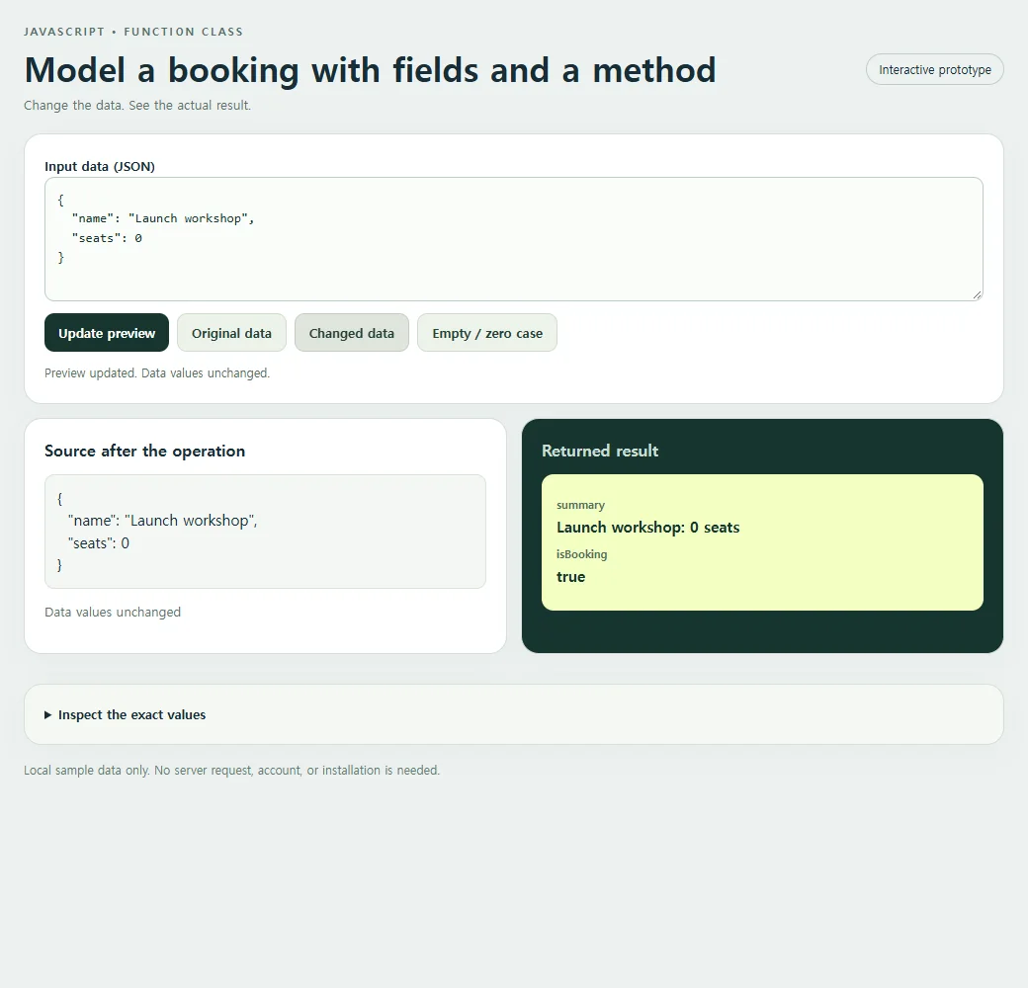The height and width of the screenshot is (988, 1028).
Task: Click the 'isBooking' label
Action: (582, 554)
